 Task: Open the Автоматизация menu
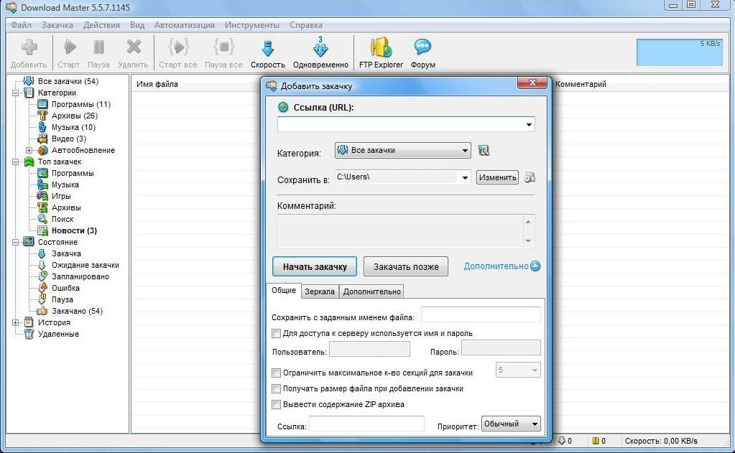(x=184, y=25)
